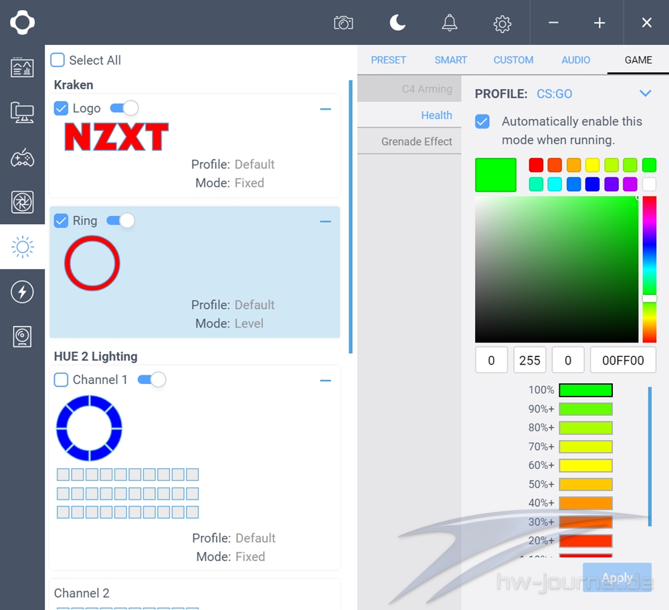Select the 70%+ health color bar
Screen dimensions: 669x610
pyautogui.click(x=586, y=447)
